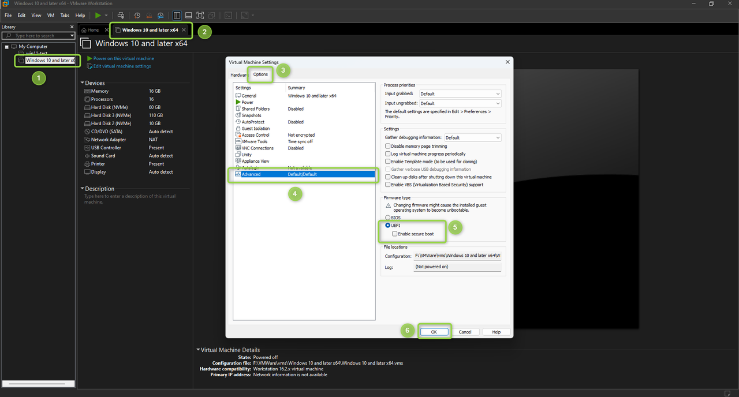Click the green Power On play icon

point(98,15)
